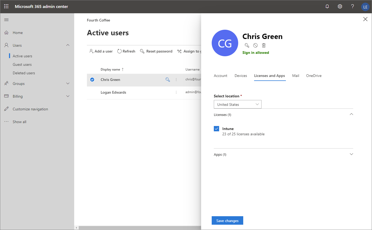
Task: Click the Show all ellipsis icon
Action: point(7,122)
